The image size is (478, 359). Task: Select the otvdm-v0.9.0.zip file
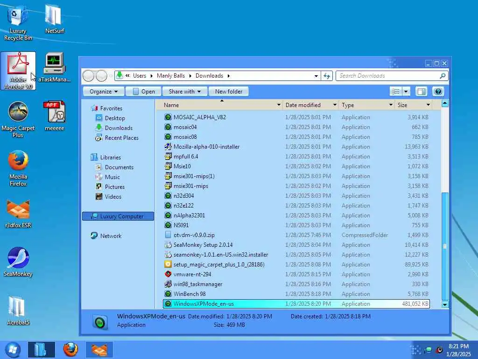click(x=296, y=235)
